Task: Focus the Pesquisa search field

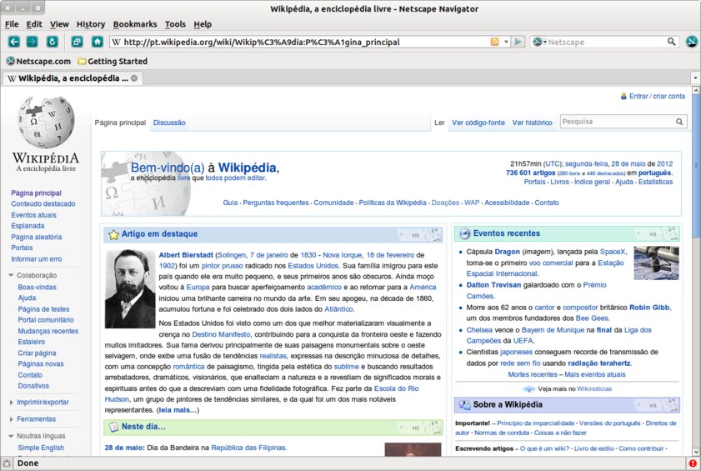Action: [x=617, y=122]
